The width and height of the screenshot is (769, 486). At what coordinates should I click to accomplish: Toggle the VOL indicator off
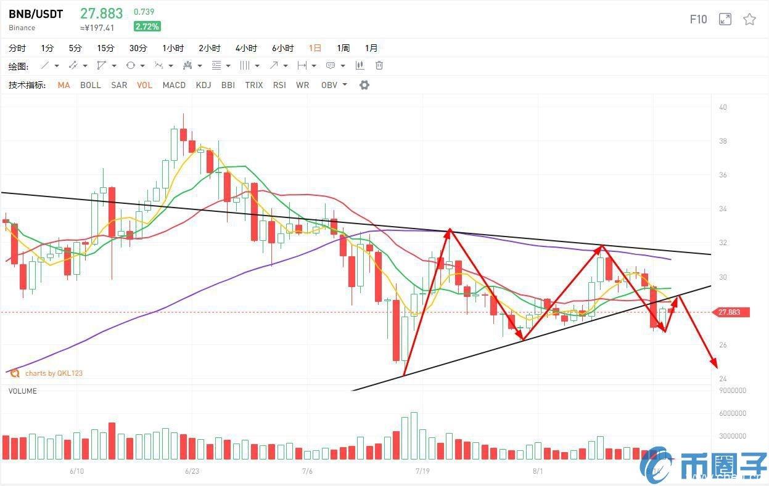[144, 85]
